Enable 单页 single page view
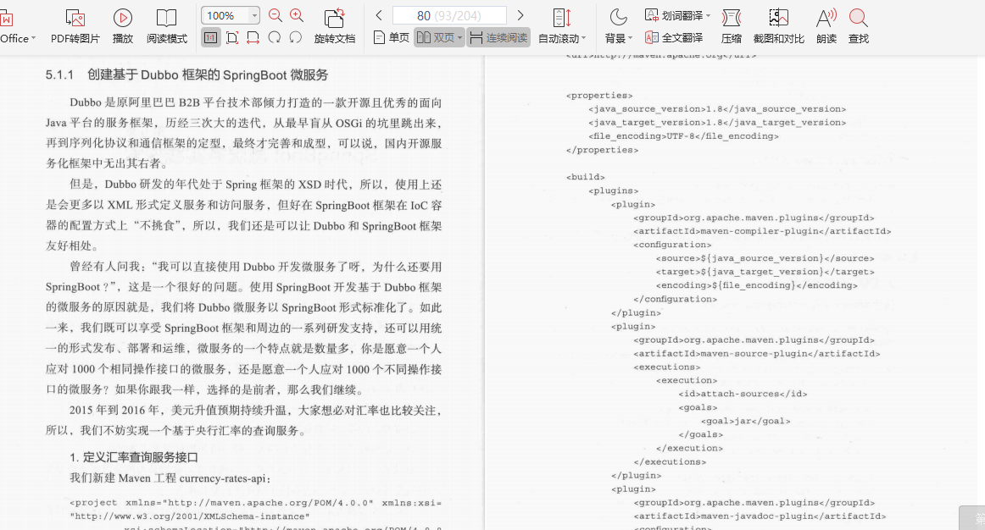Image resolution: width=985 pixels, height=530 pixels. (x=389, y=36)
